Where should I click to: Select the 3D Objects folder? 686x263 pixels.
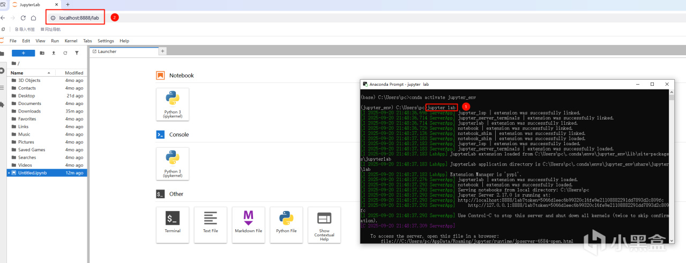47,80
